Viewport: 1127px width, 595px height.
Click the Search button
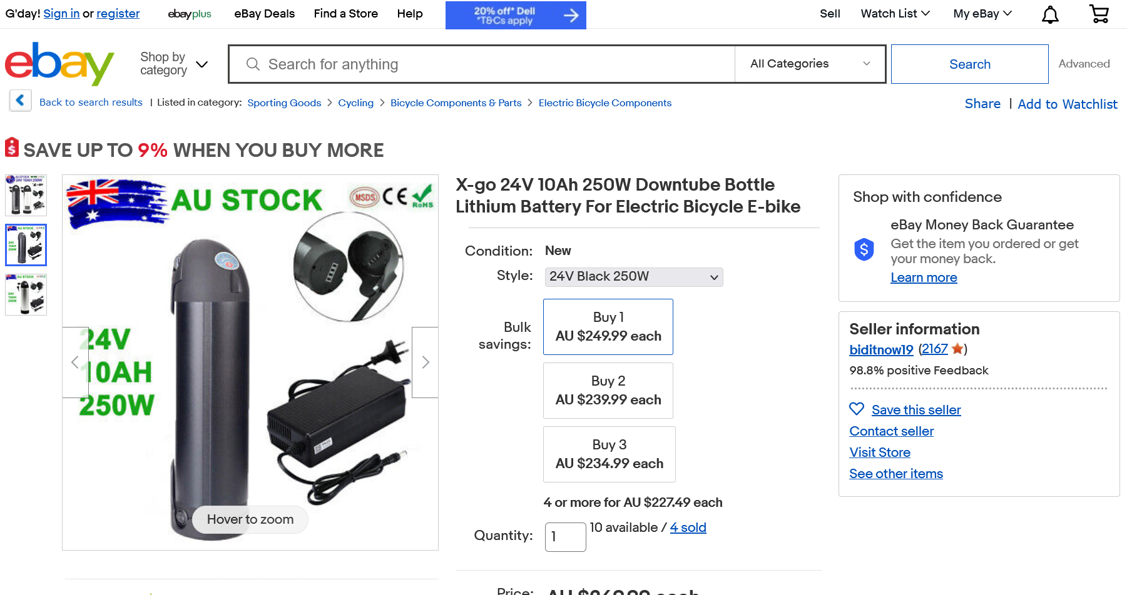(x=969, y=64)
